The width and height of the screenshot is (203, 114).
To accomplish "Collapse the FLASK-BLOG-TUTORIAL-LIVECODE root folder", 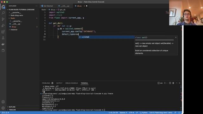I will (22, 10).
